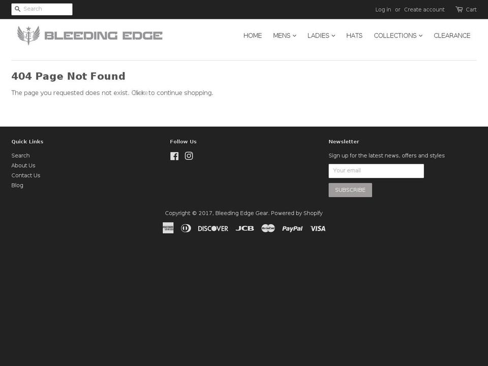This screenshot has height=366, width=488.
Task: Click the PayPal payment icon
Action: pos(292,228)
